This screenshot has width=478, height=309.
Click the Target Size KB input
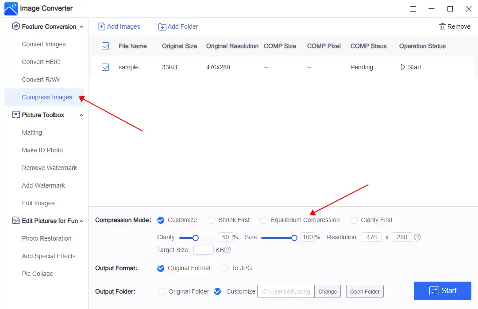coord(203,250)
